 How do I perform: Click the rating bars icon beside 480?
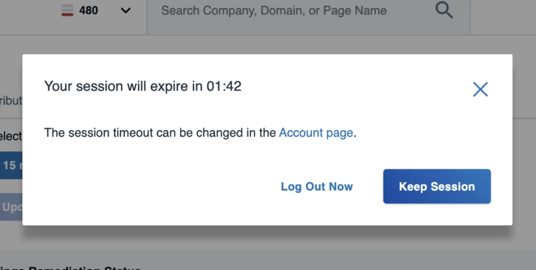pos(68,10)
